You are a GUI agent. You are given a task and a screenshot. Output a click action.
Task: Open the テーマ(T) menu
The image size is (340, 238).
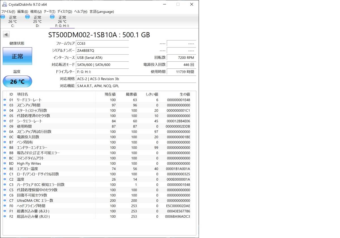coord(50,12)
